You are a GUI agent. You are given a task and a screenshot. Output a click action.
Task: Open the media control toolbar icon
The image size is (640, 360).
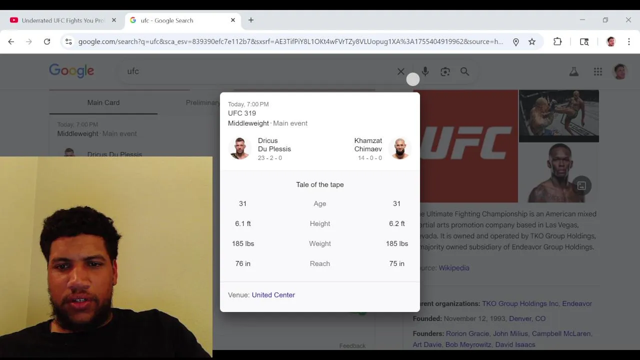coord(584,42)
